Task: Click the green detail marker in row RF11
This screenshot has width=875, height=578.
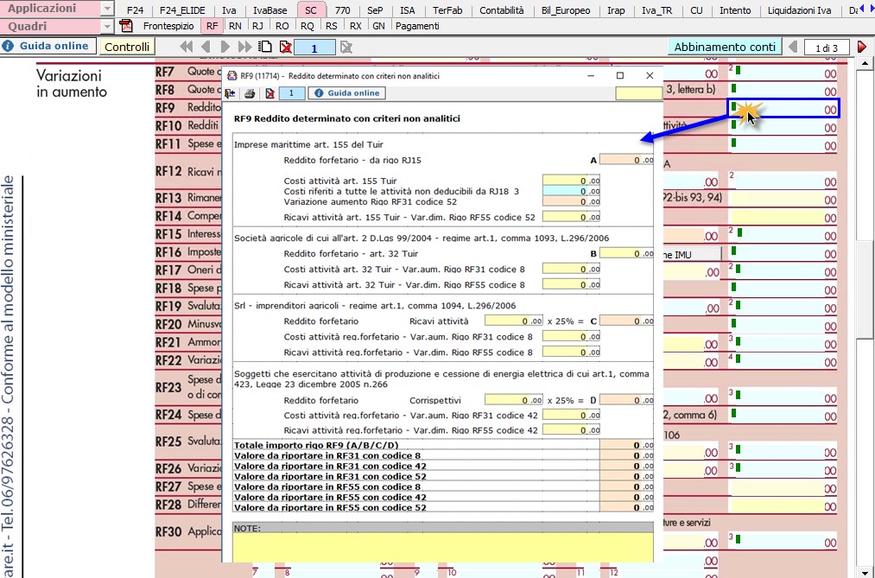Action: coord(734,143)
